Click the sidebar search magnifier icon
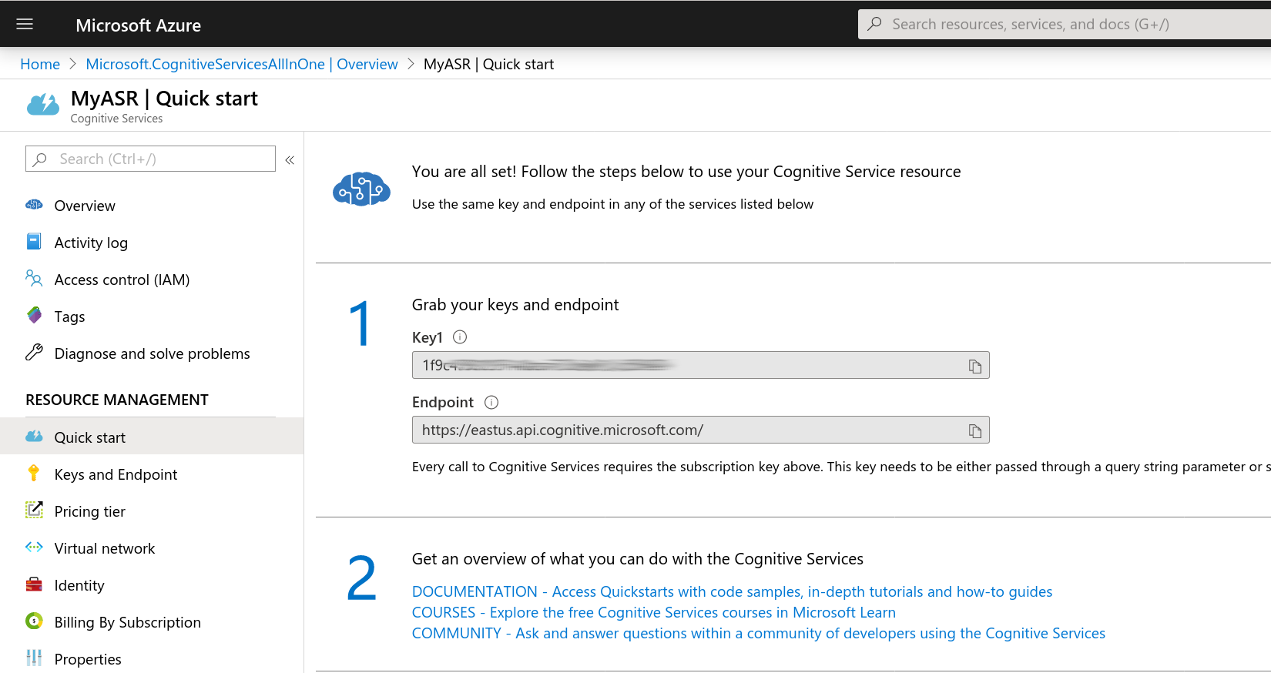 [x=40, y=159]
